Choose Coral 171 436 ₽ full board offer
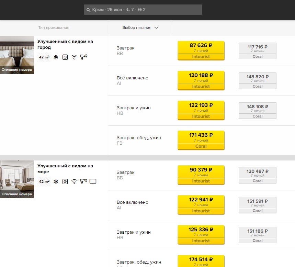 coord(201,140)
